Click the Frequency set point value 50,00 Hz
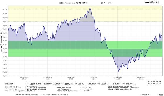Image resolution: width=164 pixels, height=96 pixels. tap(31, 91)
